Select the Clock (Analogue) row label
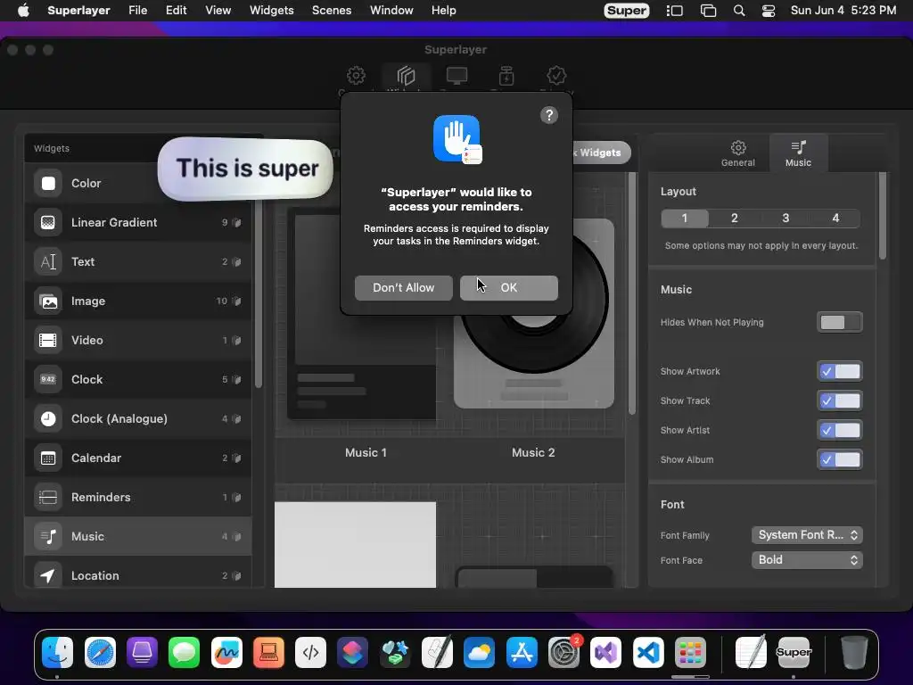Viewport: 913px width, 685px height. pos(119,419)
